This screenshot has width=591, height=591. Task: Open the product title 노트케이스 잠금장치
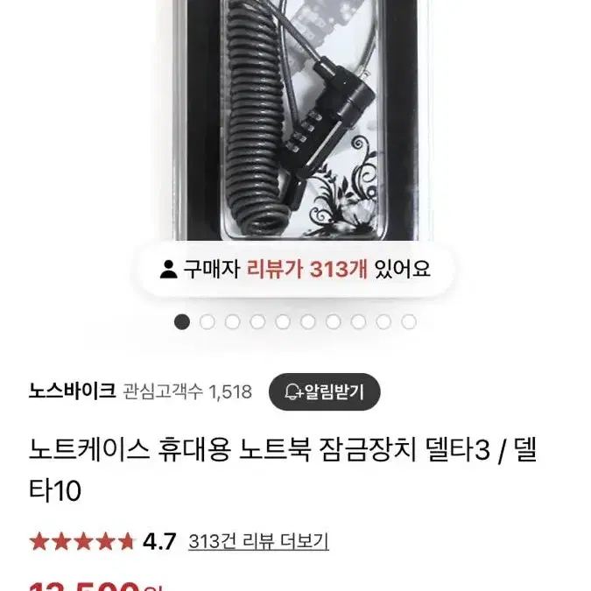pos(283,470)
